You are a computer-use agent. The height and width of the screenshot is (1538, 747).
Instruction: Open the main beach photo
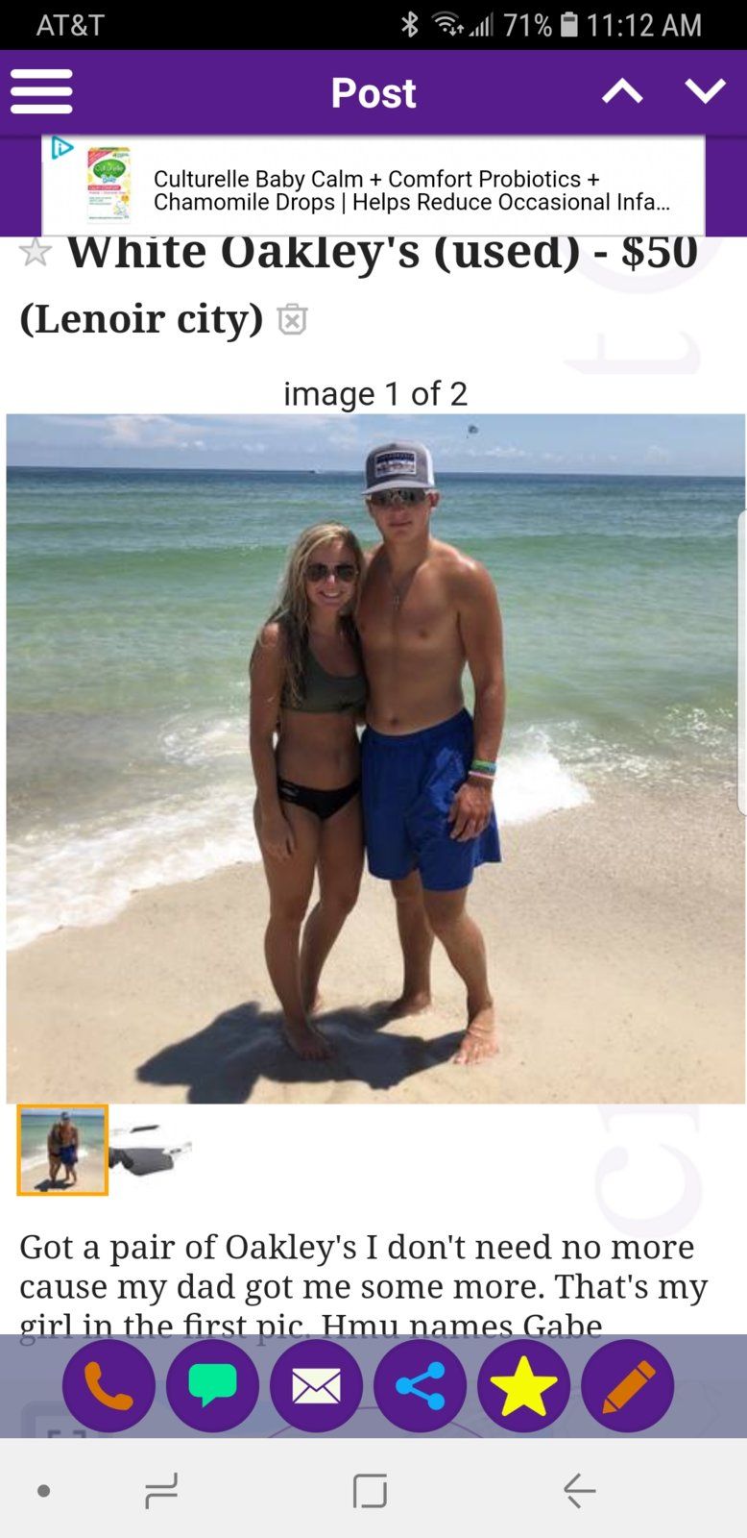tap(375, 758)
